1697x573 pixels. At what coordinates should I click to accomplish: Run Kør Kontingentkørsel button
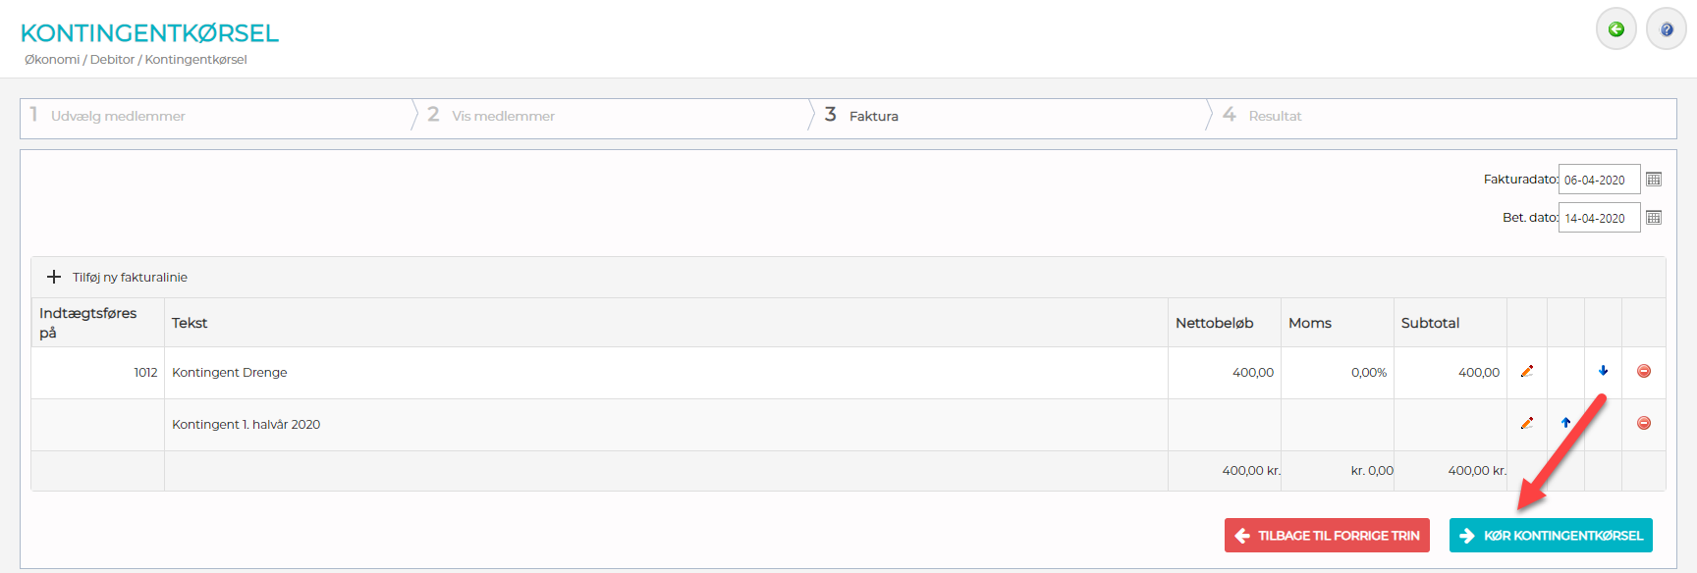click(1551, 536)
